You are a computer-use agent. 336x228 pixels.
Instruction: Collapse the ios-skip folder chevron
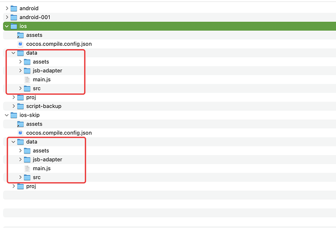click(7, 115)
